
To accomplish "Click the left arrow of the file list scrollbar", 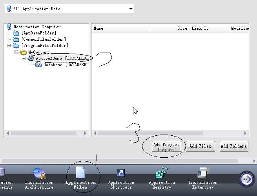I will (95, 133).
